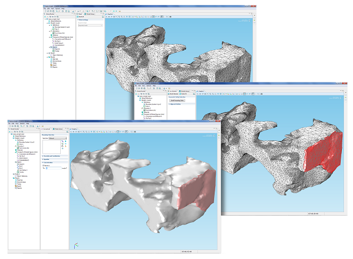Expand the Override and Contribution section
Viewport: 353px width, 259px height.
tap(51, 156)
